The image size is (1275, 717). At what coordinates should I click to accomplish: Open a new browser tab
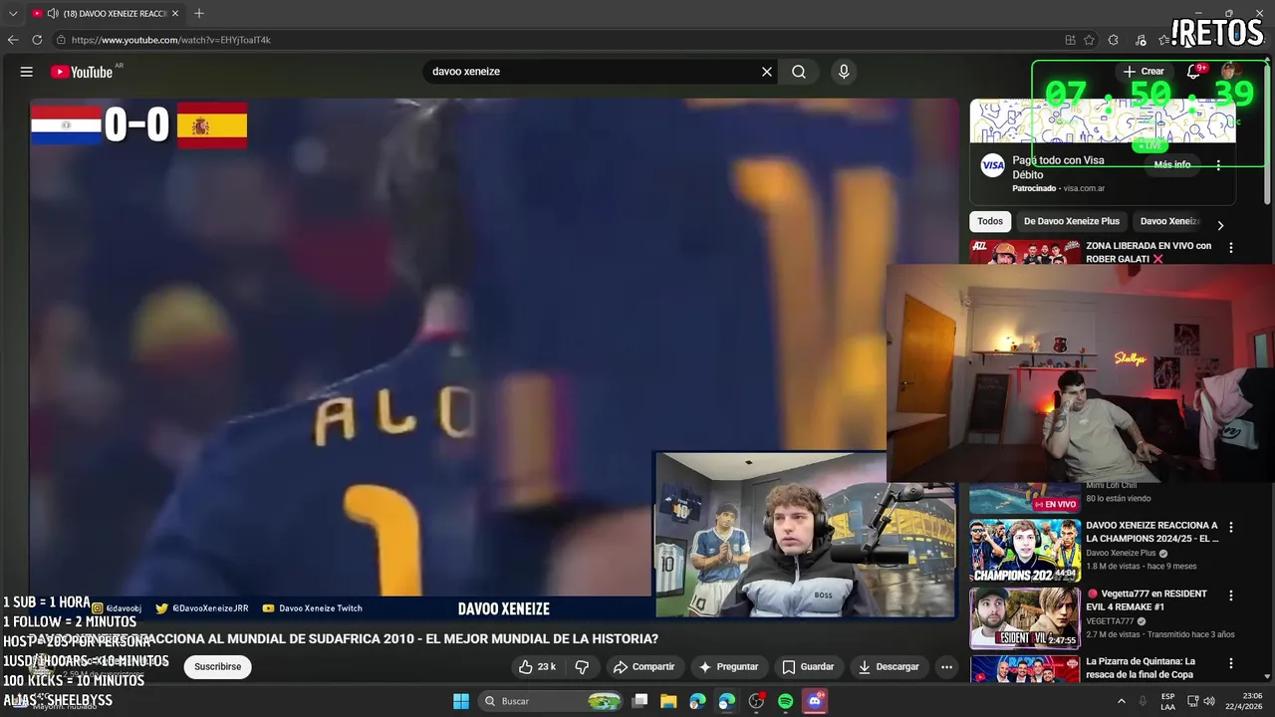(198, 13)
